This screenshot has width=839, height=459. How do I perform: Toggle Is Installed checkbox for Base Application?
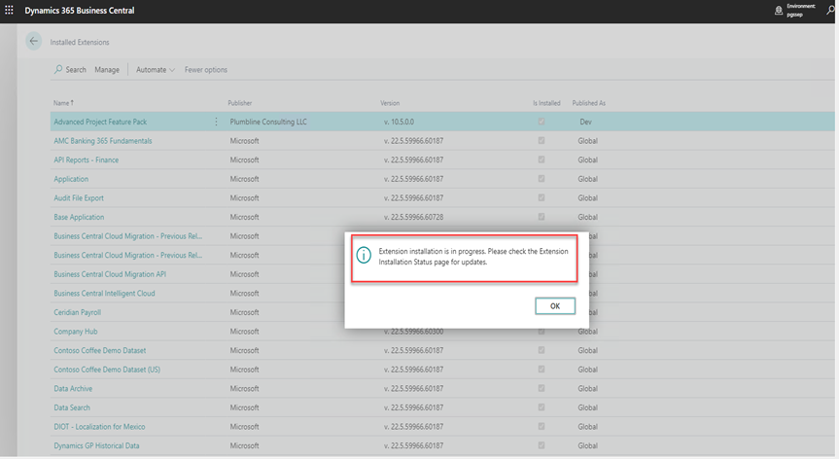coord(542,217)
